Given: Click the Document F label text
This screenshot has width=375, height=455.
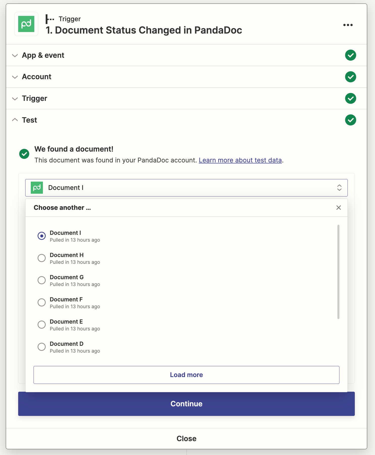Looking at the screenshot, I should [66, 299].
